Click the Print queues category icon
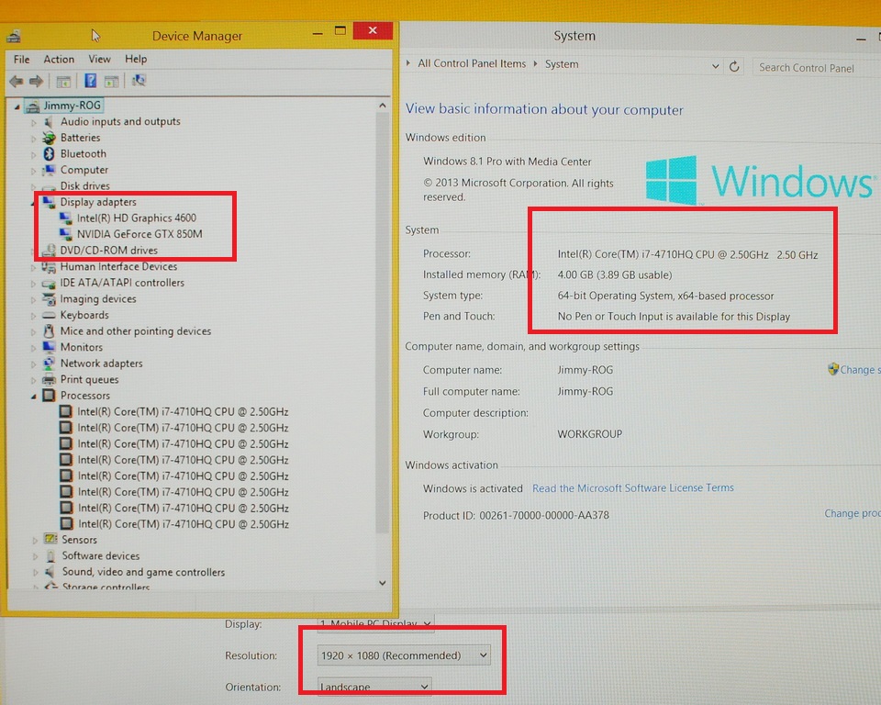 pyautogui.click(x=49, y=379)
